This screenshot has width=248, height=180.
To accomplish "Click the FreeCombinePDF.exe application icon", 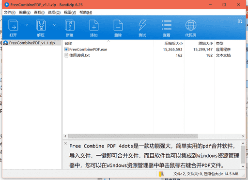I will pyautogui.click(x=66, y=49).
